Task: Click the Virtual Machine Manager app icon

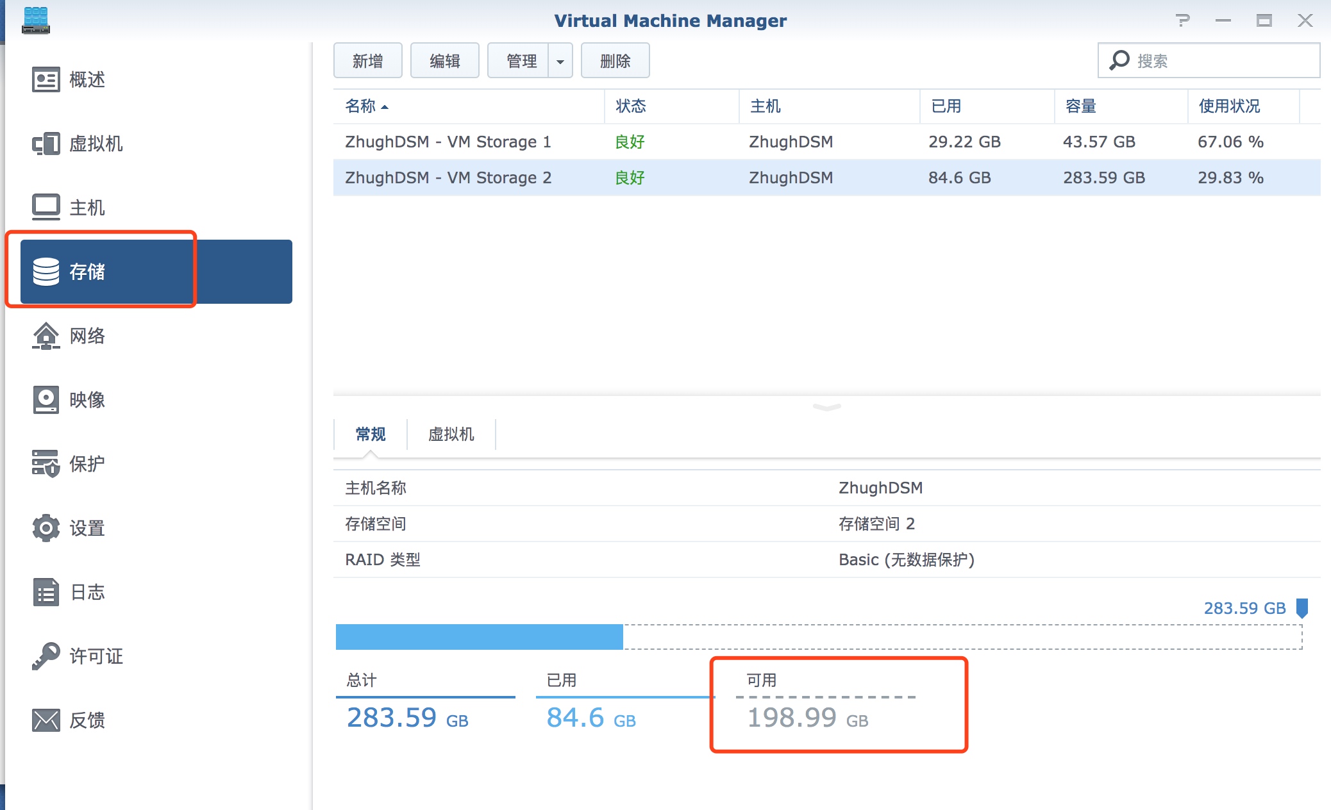Action: (35, 21)
